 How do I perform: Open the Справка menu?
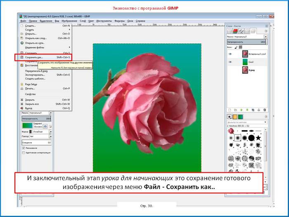tap(140, 21)
